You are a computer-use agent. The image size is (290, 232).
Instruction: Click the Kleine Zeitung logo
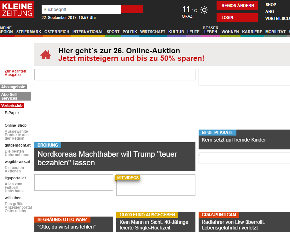(17, 10)
